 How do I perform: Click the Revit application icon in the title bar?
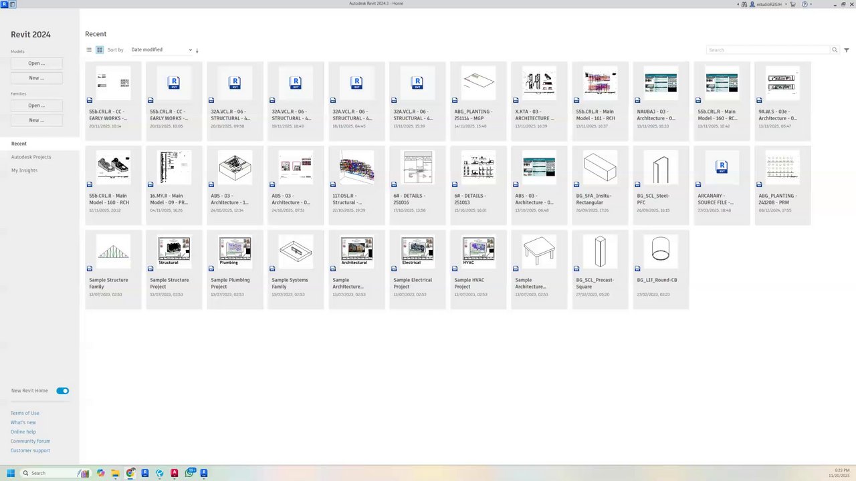pos(4,4)
